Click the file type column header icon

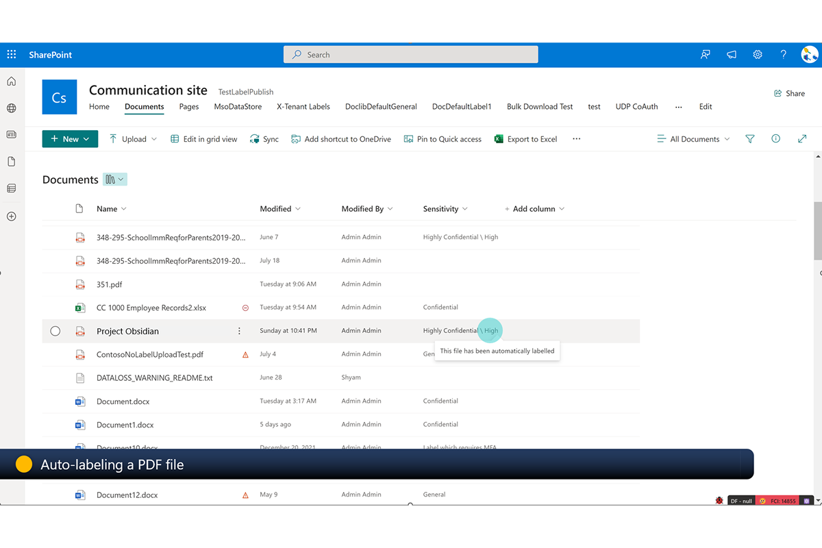click(79, 209)
